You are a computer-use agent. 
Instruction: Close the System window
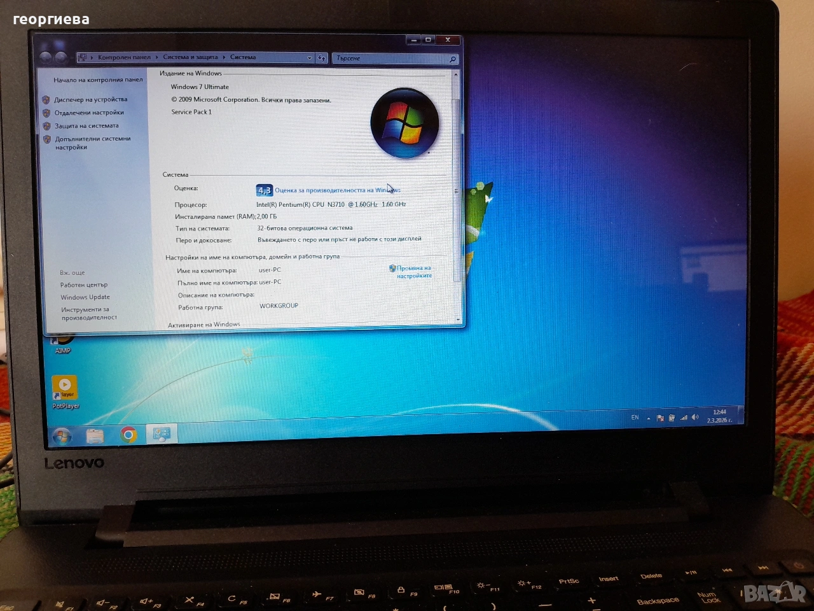[x=448, y=39]
